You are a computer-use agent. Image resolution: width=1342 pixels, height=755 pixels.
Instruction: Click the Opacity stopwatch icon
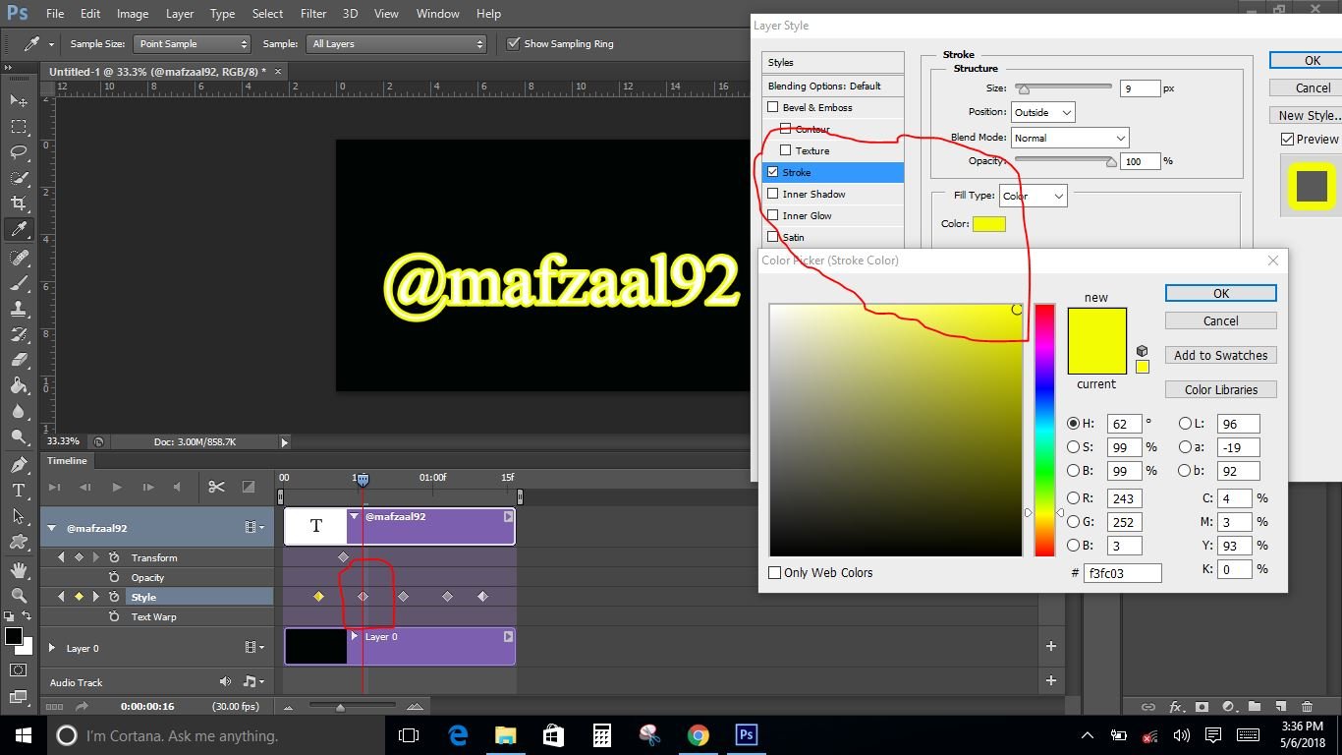point(114,577)
